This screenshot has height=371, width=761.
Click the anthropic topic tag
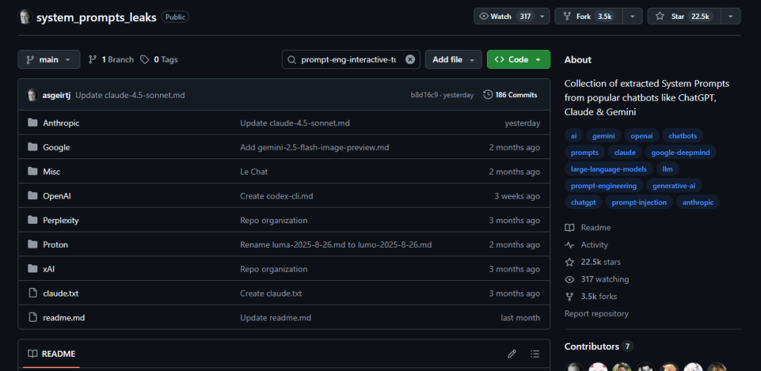(x=698, y=202)
